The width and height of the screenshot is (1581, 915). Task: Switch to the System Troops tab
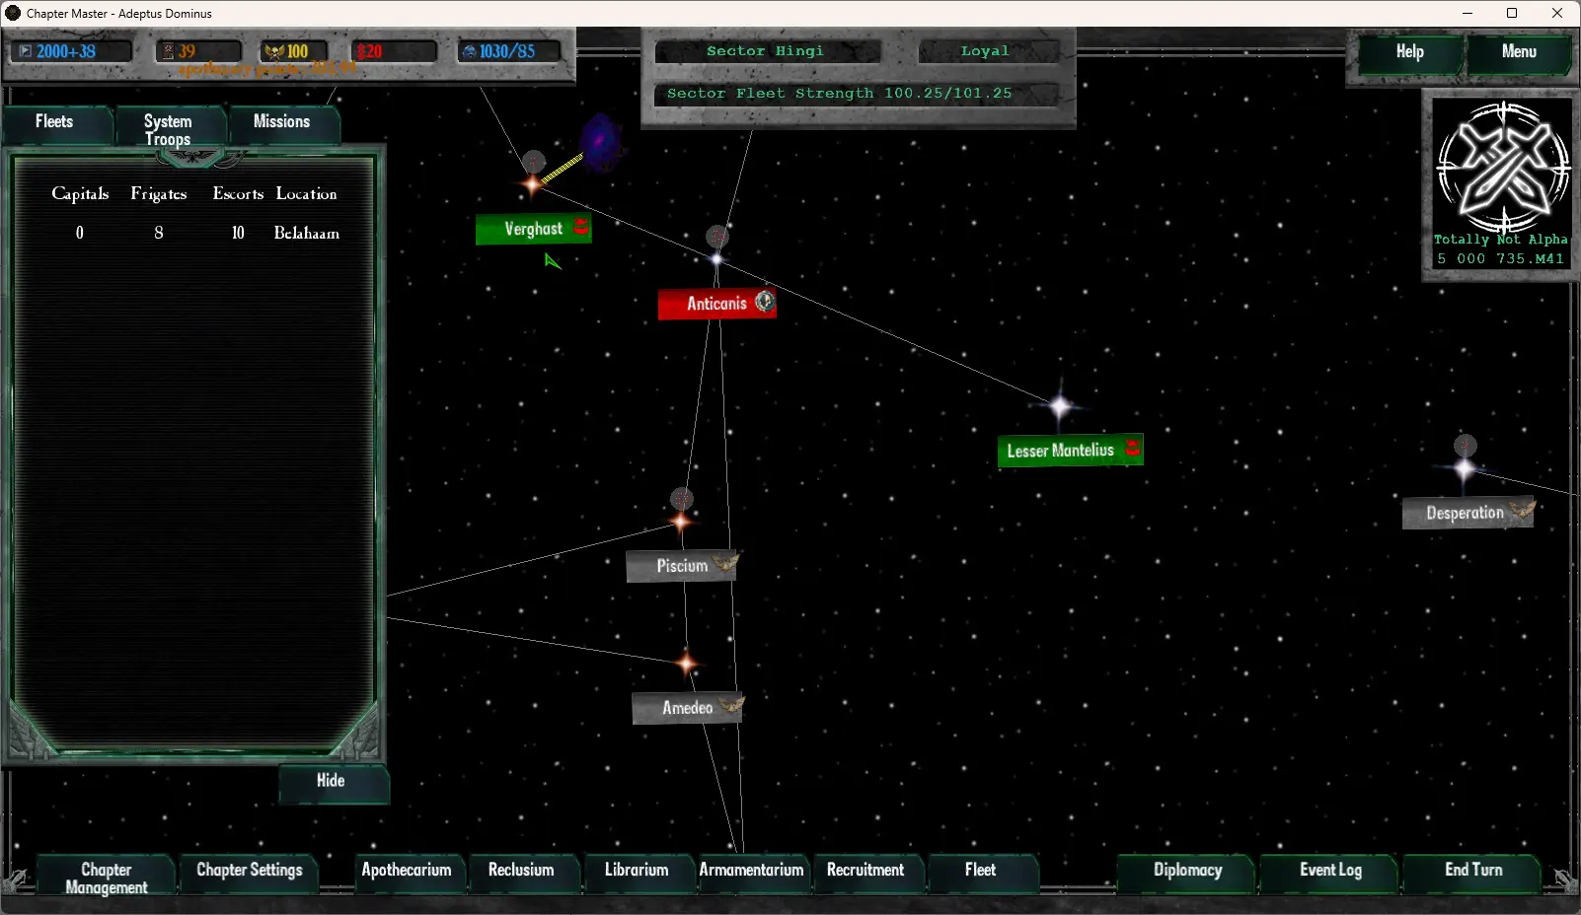tap(169, 129)
